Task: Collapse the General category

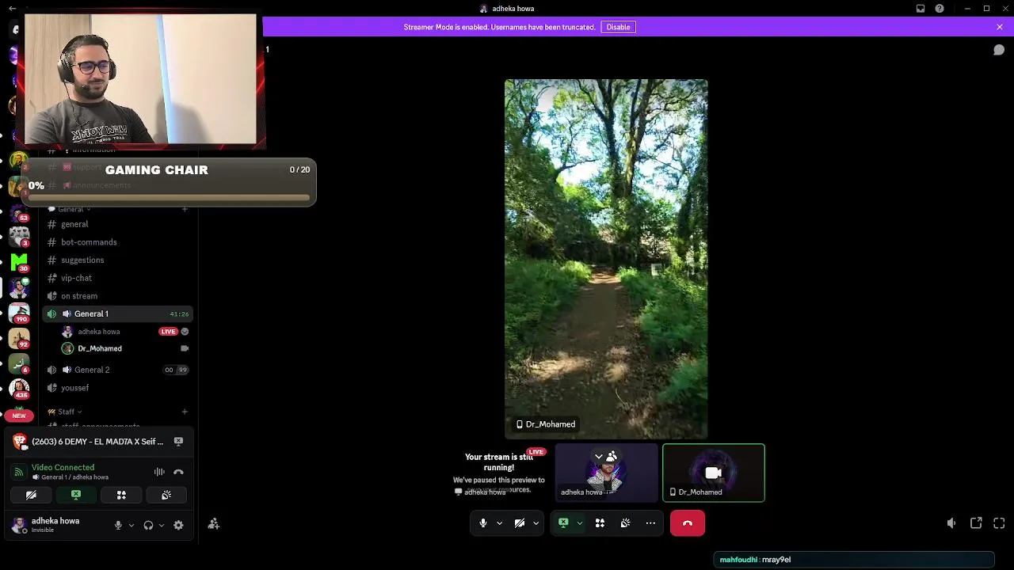Action: [x=70, y=209]
